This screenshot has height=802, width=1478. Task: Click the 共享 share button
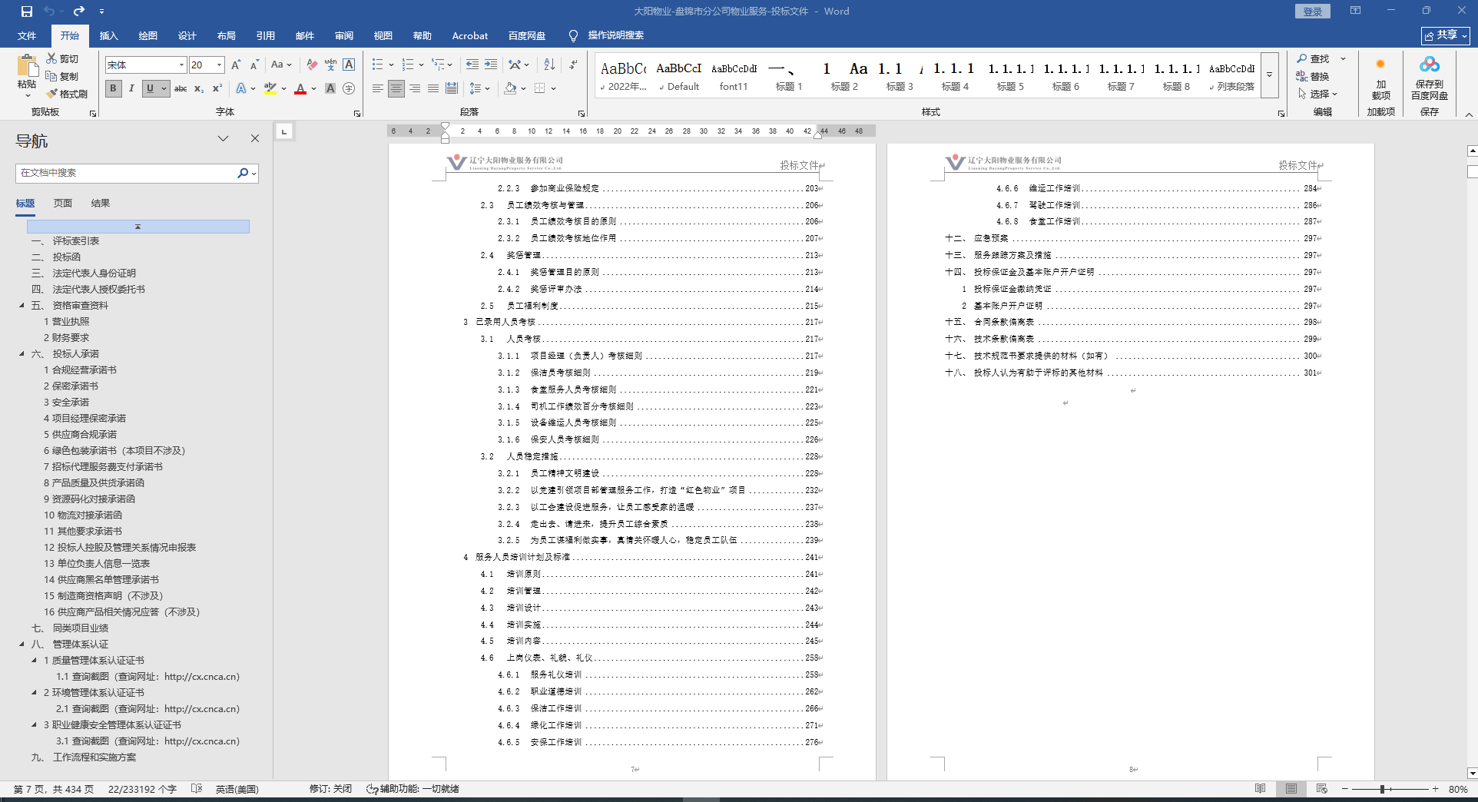[x=1446, y=35]
